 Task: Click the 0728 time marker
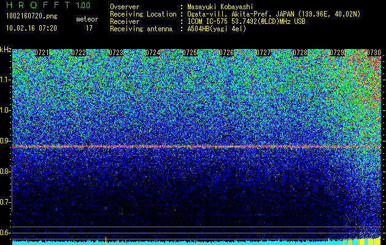tap(300, 53)
